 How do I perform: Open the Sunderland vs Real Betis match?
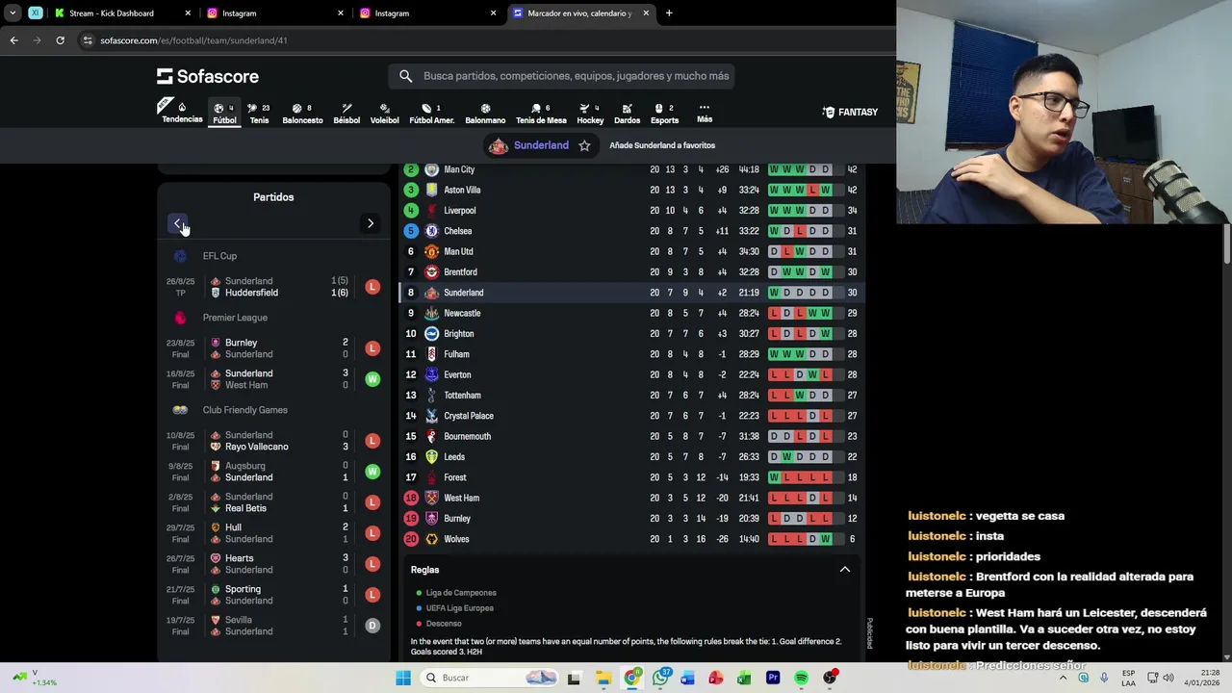pyautogui.click(x=273, y=502)
